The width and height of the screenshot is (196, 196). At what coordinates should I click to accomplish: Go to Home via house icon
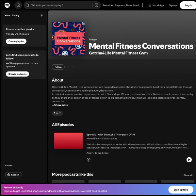pyautogui.click(x=18, y=5)
